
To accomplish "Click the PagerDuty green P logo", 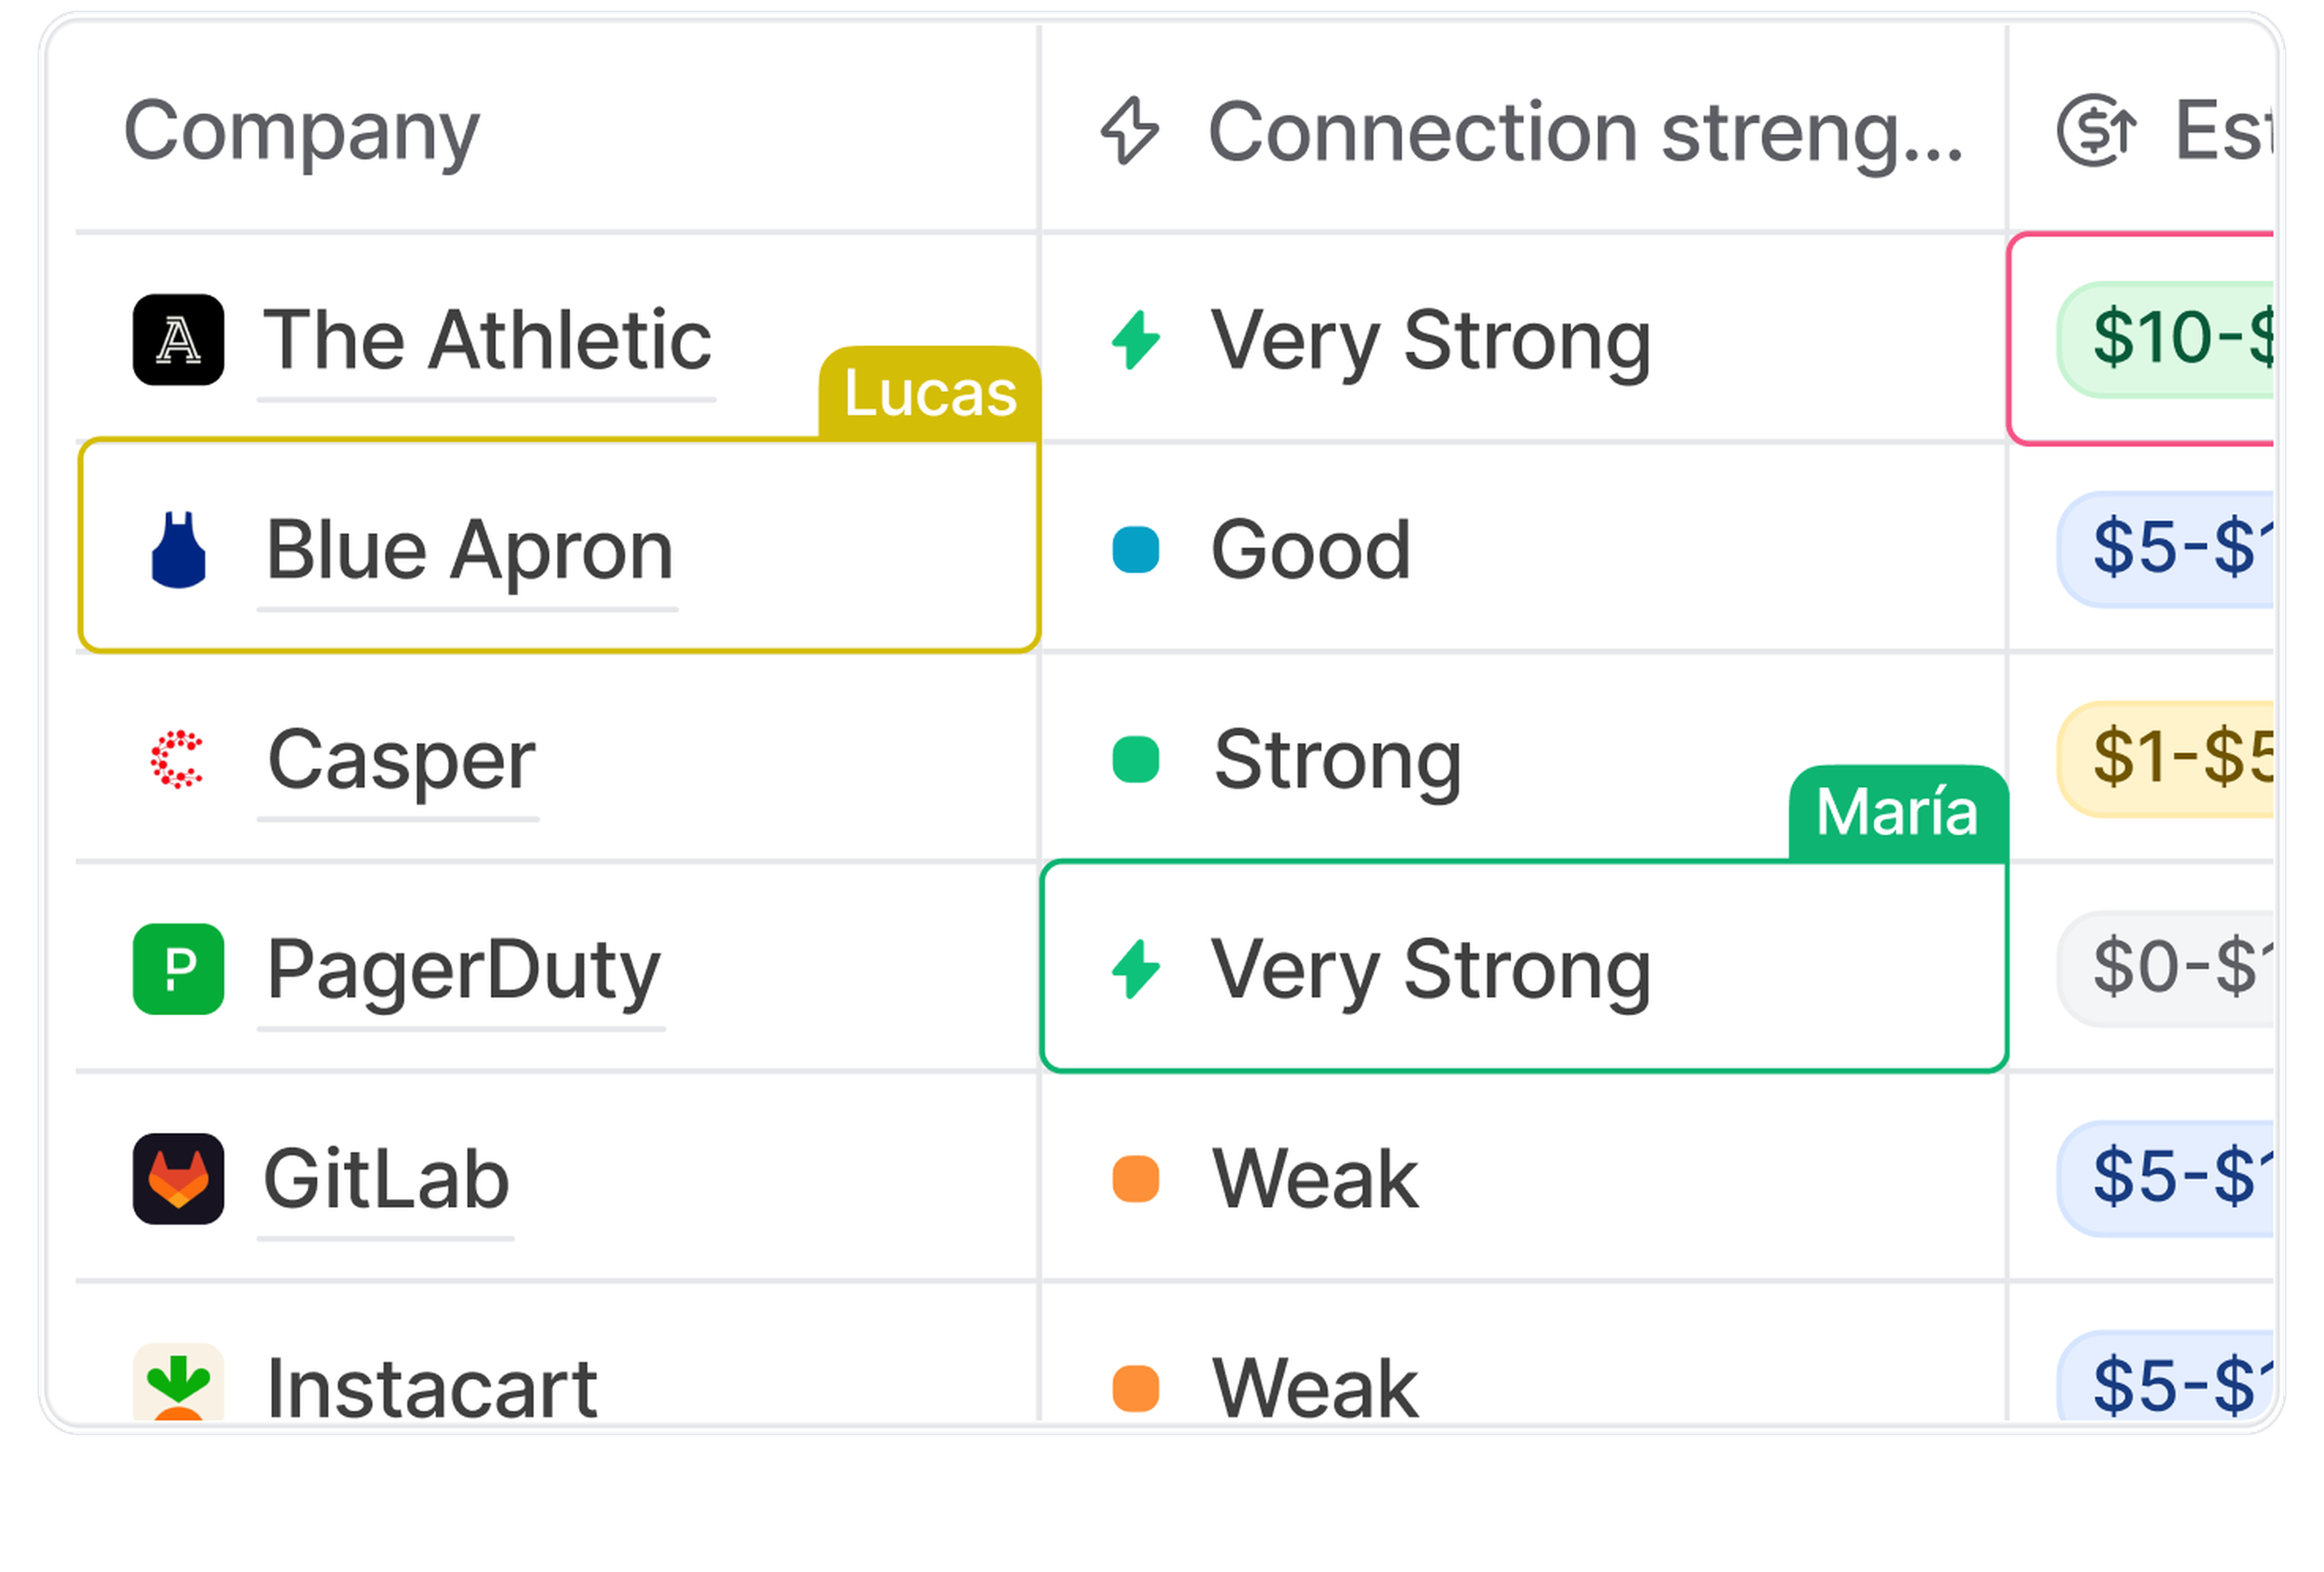I will pos(178,969).
